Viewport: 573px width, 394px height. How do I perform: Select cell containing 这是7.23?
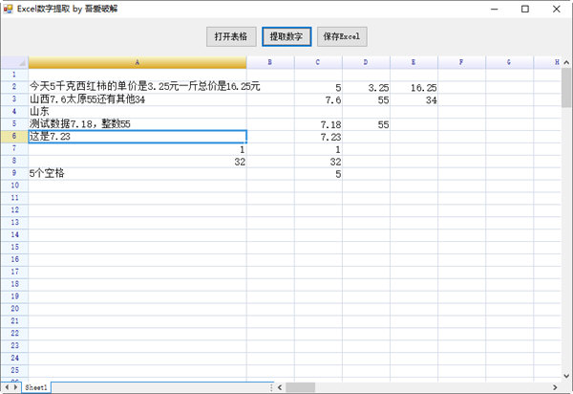138,137
